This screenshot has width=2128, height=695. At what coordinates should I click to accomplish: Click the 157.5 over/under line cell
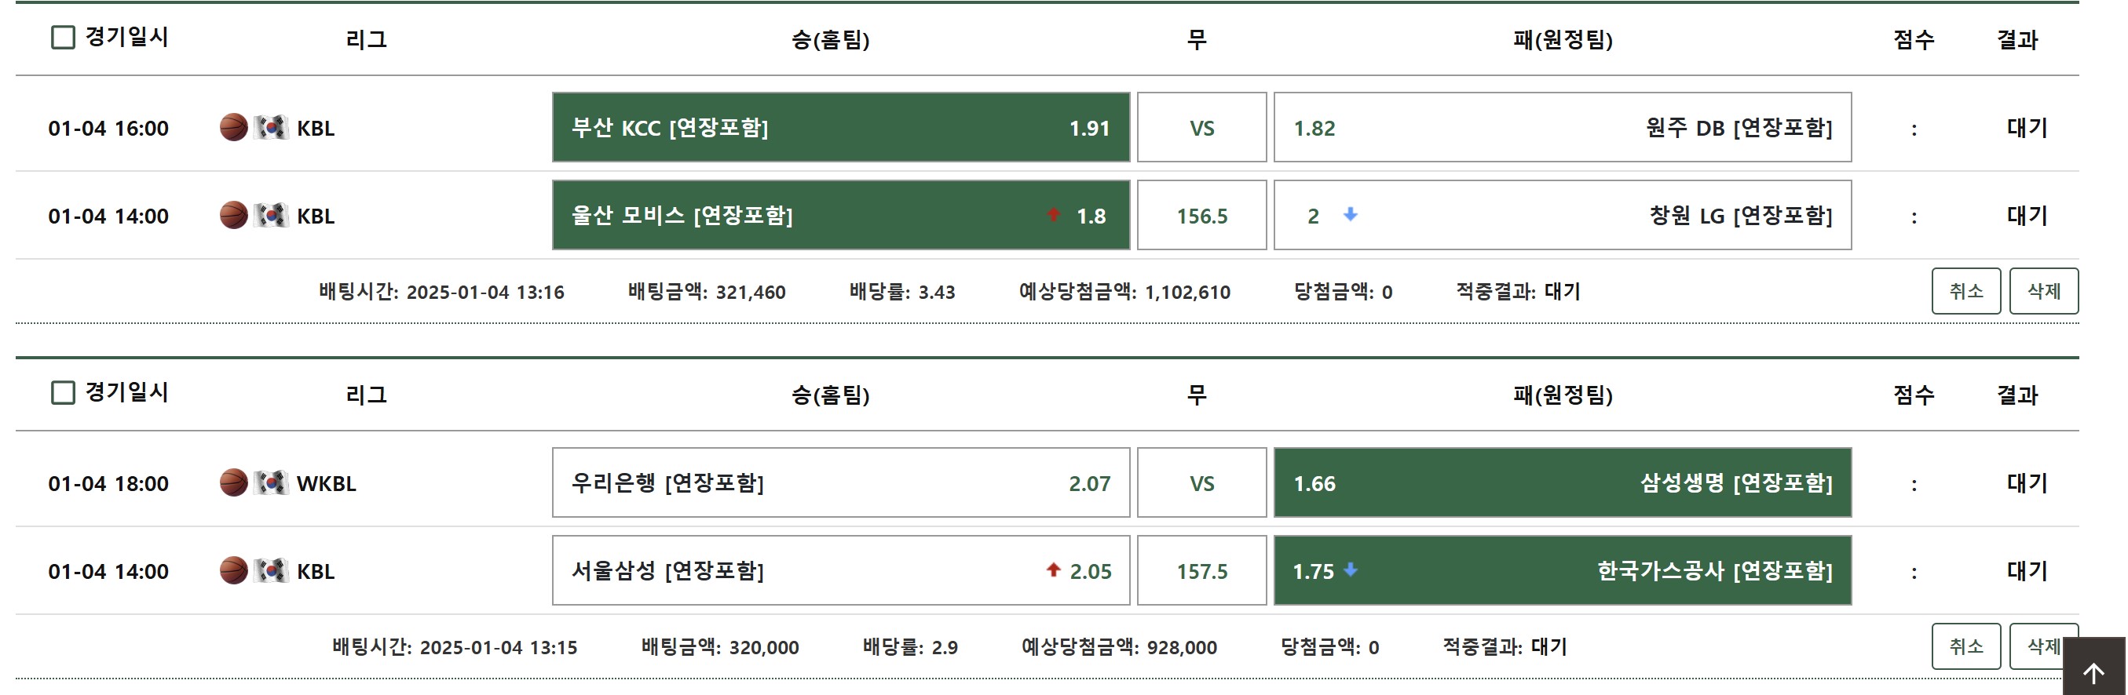tap(1201, 570)
